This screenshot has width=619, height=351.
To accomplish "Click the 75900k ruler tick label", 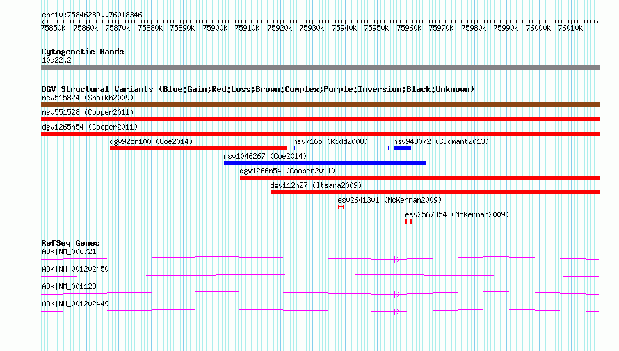I will point(215,28).
